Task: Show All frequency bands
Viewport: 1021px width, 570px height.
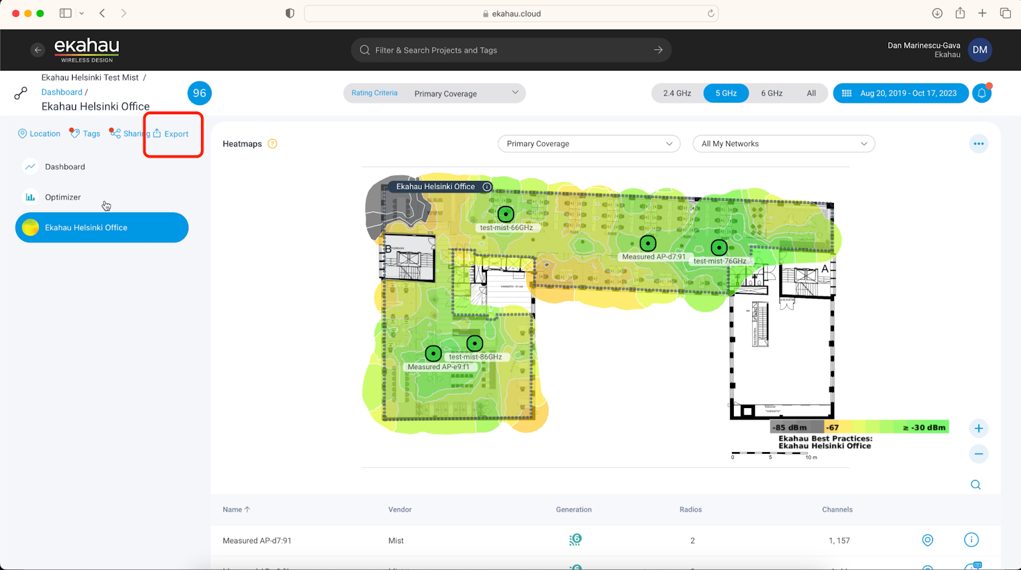Action: [811, 93]
